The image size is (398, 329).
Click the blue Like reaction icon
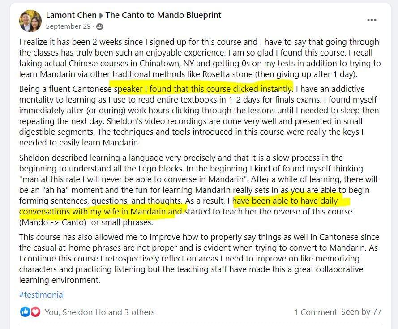click(x=25, y=312)
